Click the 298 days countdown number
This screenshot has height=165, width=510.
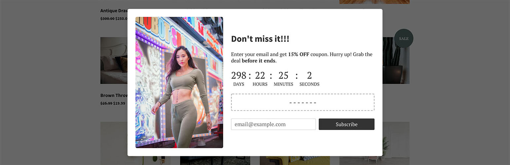pyautogui.click(x=239, y=76)
